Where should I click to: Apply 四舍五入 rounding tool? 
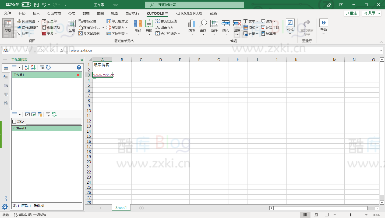click(165, 27)
